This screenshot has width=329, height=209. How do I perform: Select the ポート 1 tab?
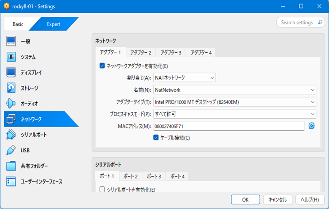[x=107, y=176]
